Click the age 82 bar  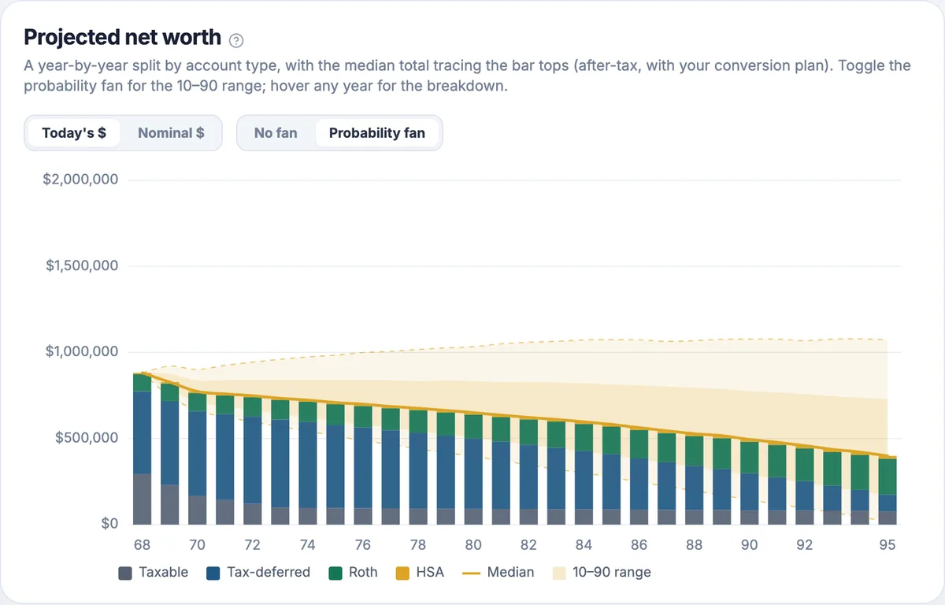pyautogui.click(x=528, y=472)
